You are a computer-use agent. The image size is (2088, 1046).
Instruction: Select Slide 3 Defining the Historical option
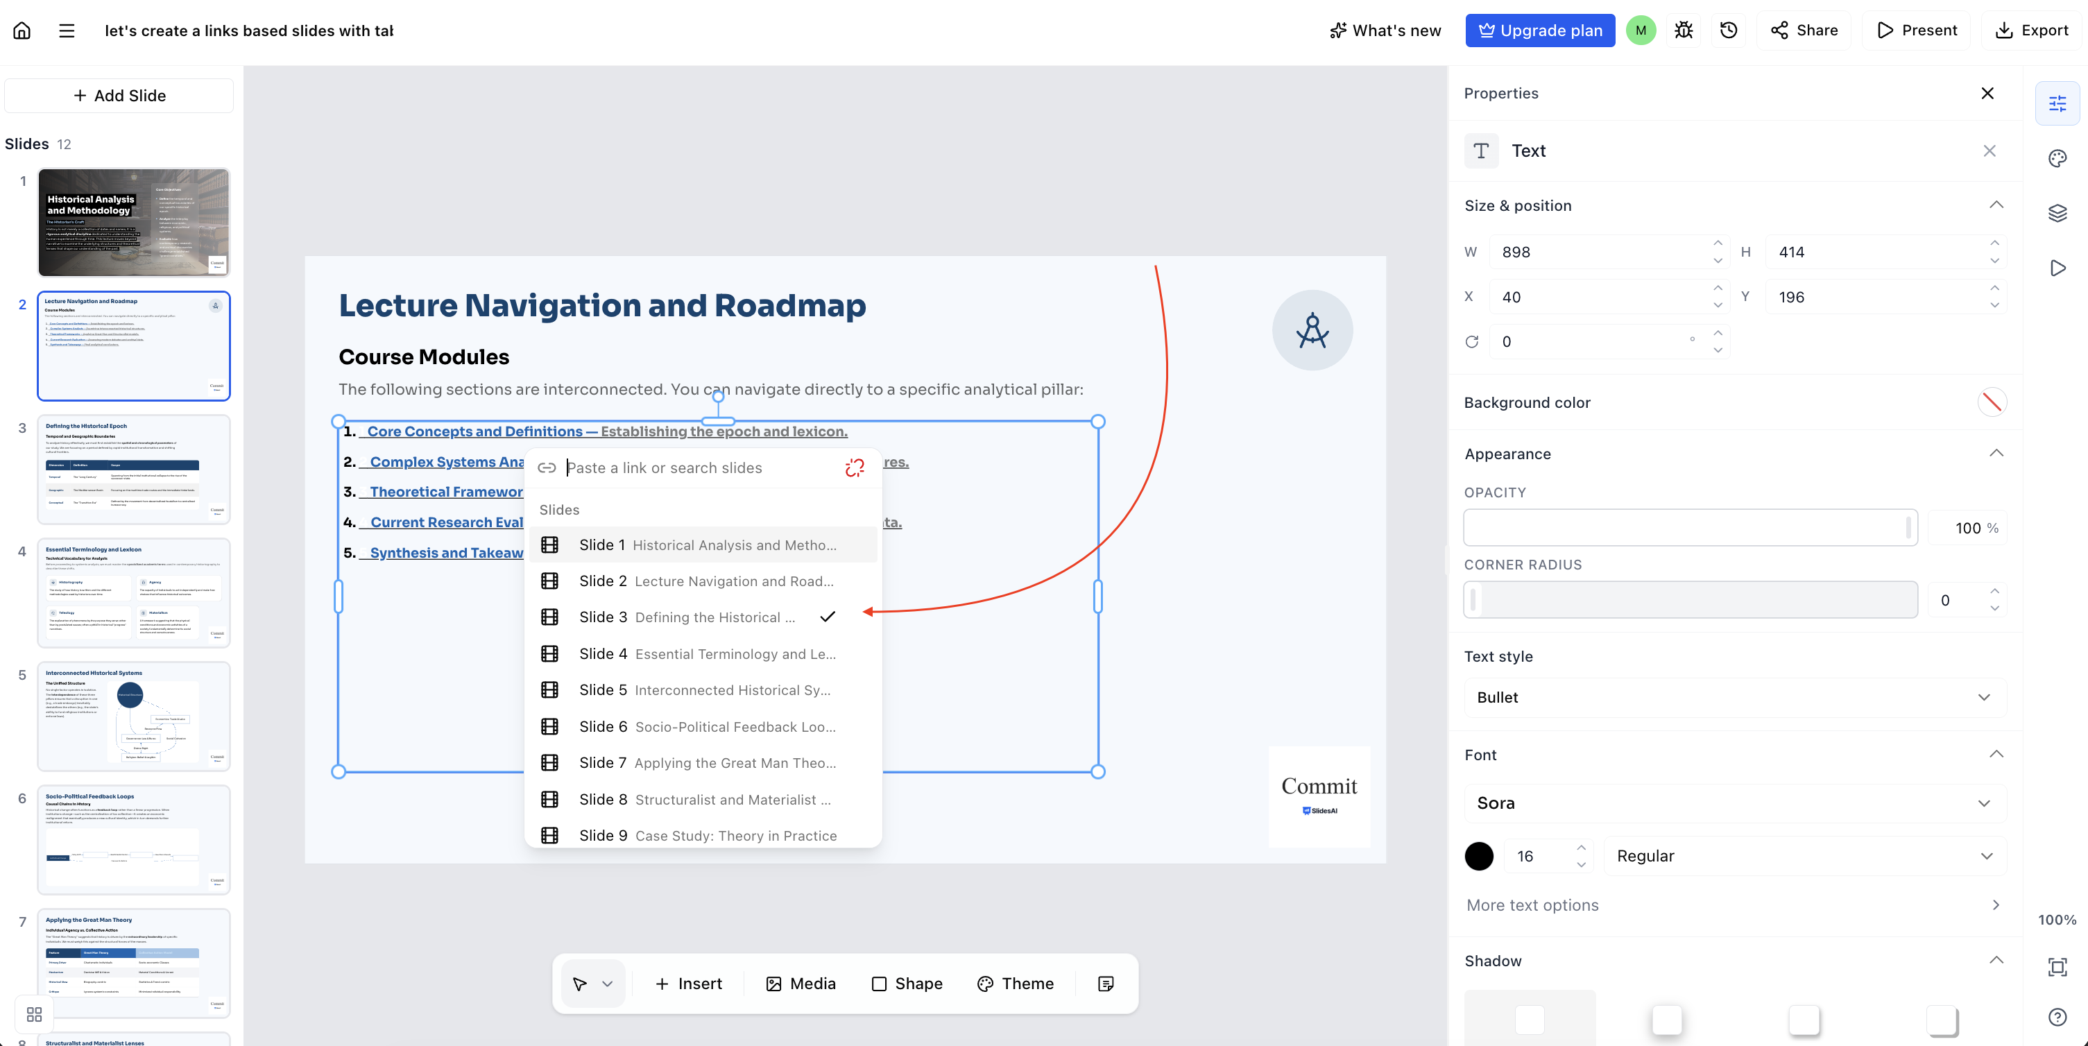[703, 617]
